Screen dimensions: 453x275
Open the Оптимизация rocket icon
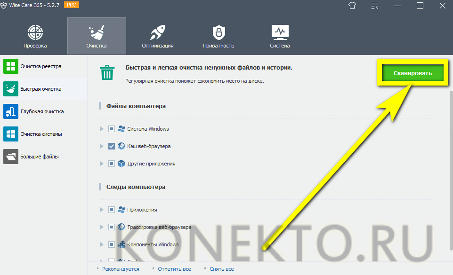[158, 32]
